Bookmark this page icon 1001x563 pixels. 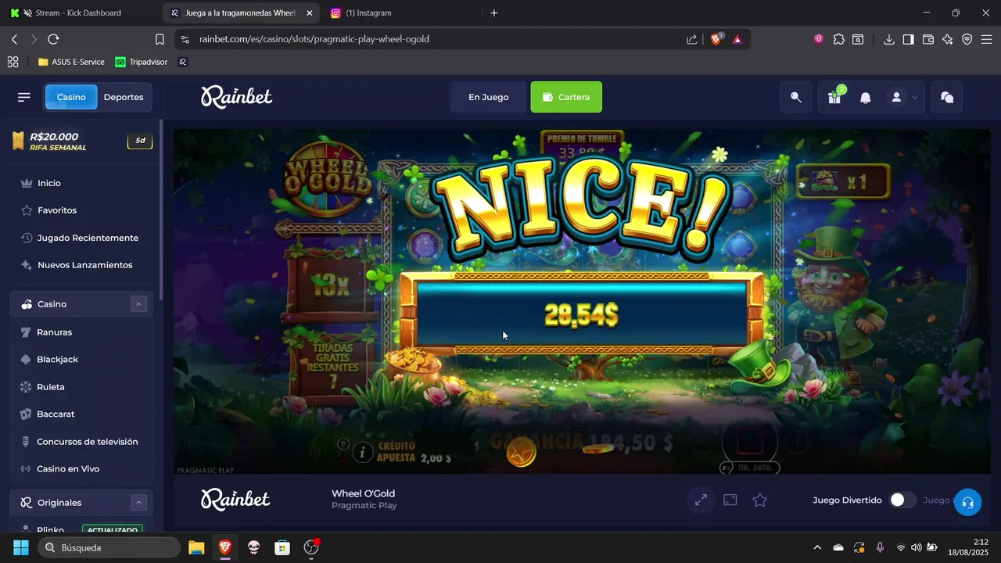tap(160, 39)
